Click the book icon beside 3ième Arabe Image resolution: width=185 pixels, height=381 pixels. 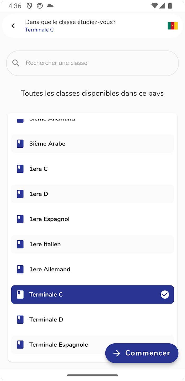[20, 144]
